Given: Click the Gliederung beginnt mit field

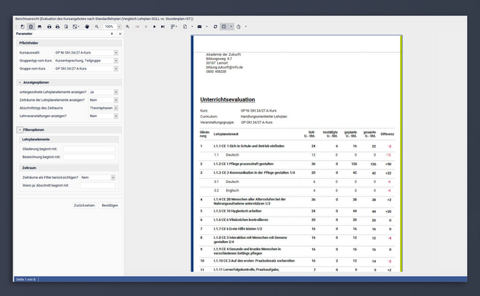Looking at the screenshot, I should tap(89, 149).
